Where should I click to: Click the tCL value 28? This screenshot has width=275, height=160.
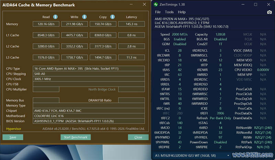coord(179,50)
